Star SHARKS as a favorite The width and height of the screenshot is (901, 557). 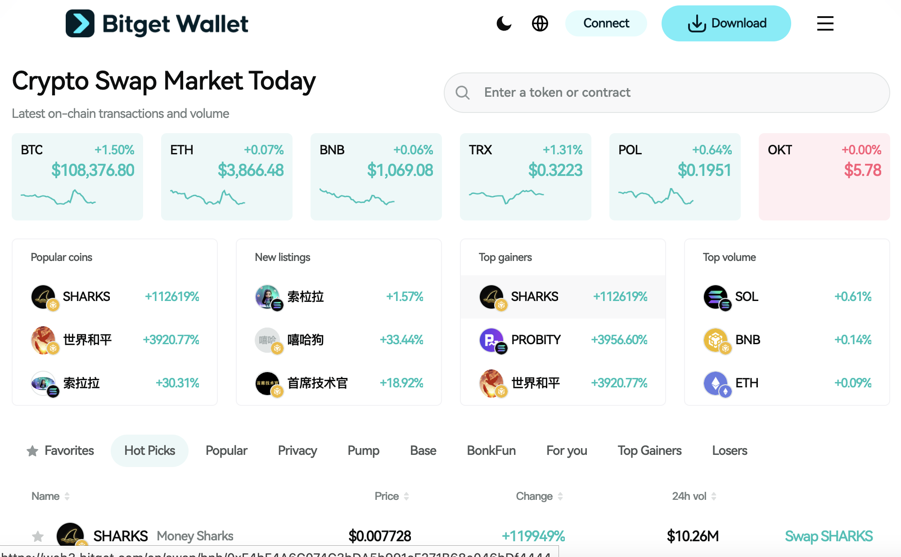click(38, 536)
